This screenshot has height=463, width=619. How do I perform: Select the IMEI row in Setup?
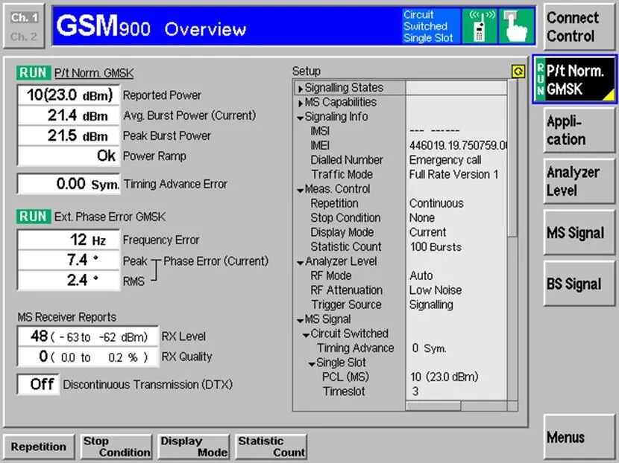tap(400, 145)
